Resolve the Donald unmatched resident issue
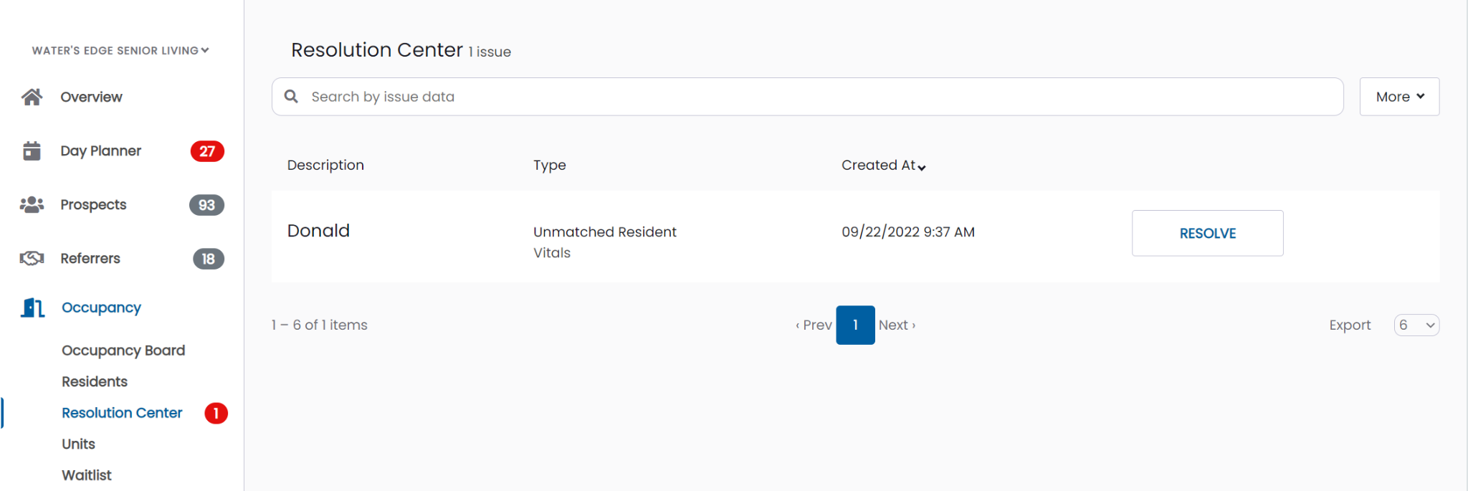Screen dimensions: 1468x491 pyautogui.click(x=1207, y=233)
